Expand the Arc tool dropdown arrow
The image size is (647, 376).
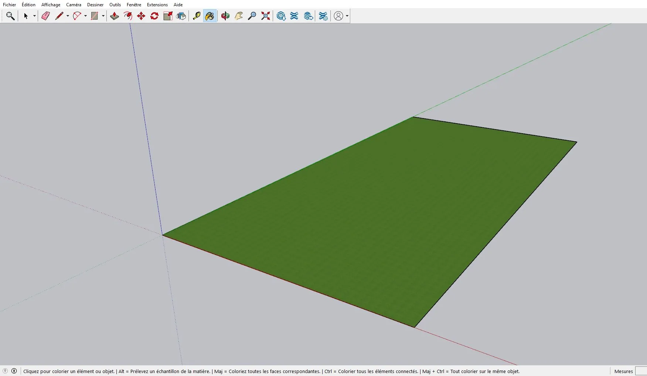pos(85,16)
